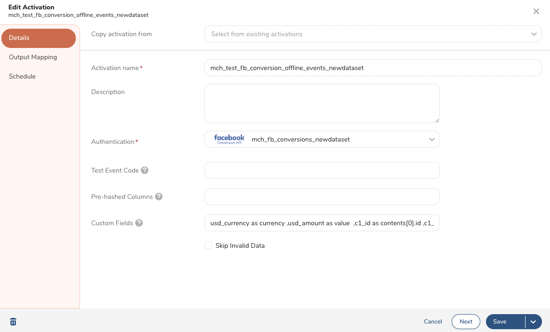This screenshot has height=332, width=550.
Task: Focus the Activation name field
Action: tap(373, 68)
